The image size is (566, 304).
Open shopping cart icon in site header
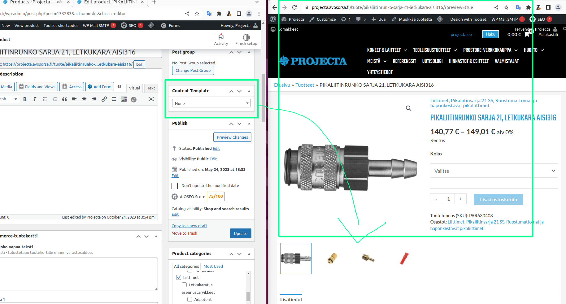[x=527, y=34]
